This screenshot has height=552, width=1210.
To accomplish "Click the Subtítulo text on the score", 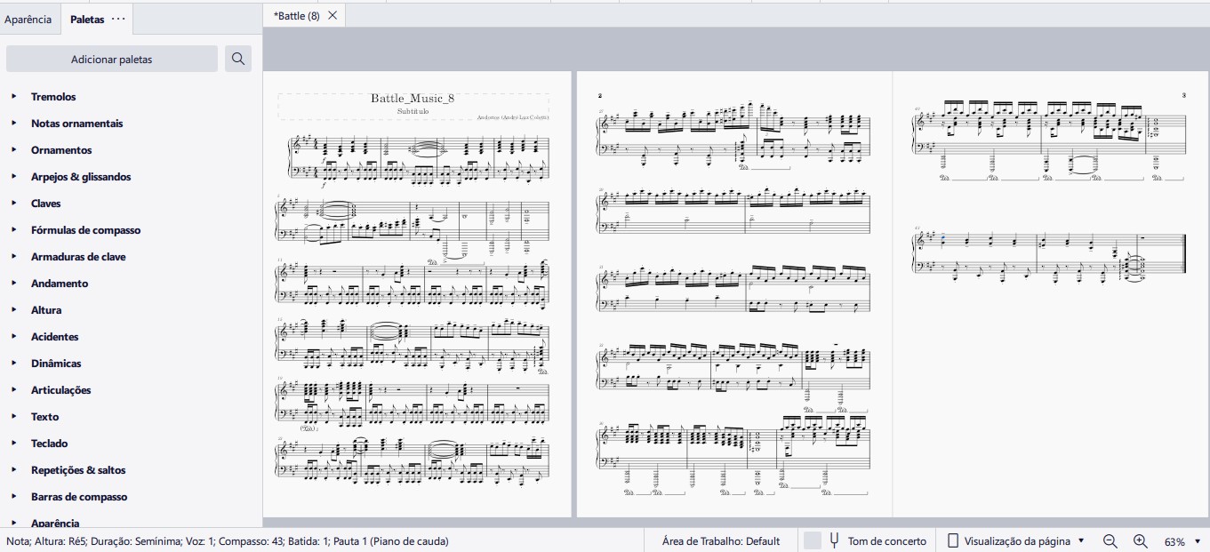I will tap(413, 112).
